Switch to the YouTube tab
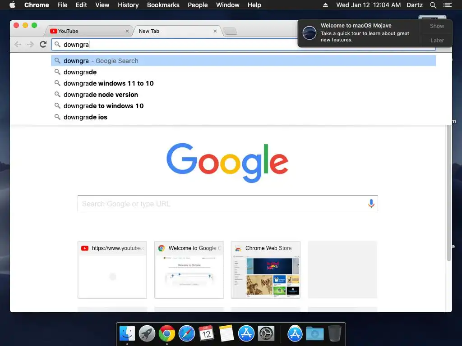Screen dimensions: 462x346 (x=88, y=31)
